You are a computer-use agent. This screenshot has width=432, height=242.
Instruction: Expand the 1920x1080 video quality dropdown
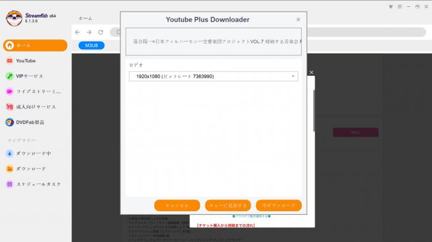(214, 76)
